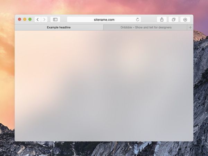Show the sidebar panel
The height and width of the screenshot is (156, 208).
[x=55, y=19]
